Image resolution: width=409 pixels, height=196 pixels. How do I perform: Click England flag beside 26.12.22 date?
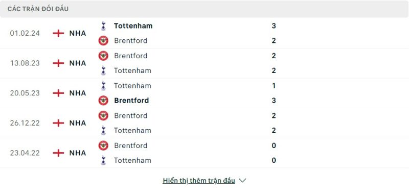click(x=58, y=123)
